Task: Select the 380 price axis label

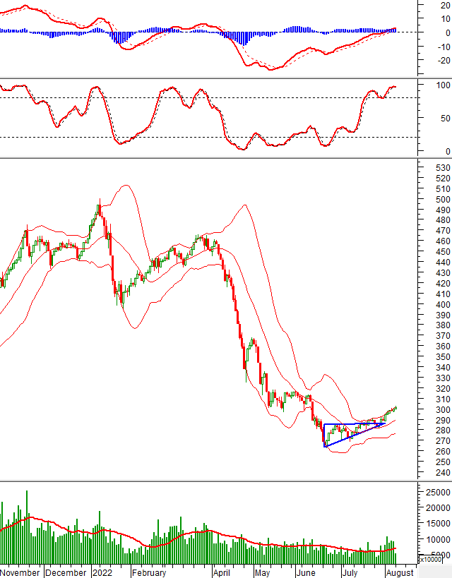Action: click(443, 325)
